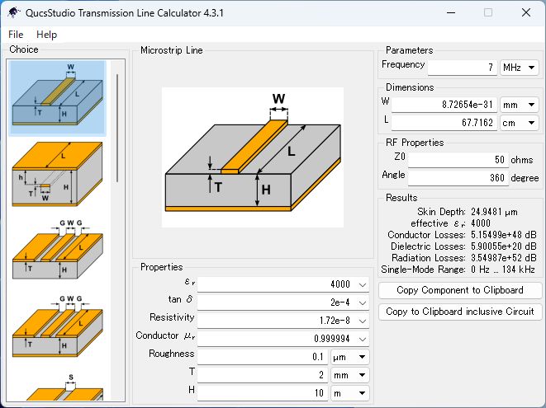Screen dimensions: 546x408
Task: Pick the partly visible S slot line thumbnail
Action: pos(64,387)
